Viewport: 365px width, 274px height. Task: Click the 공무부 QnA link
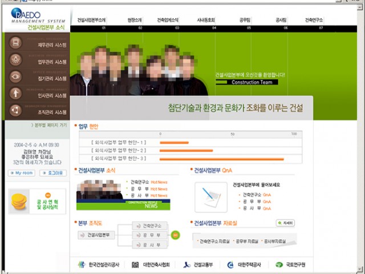click(255, 202)
